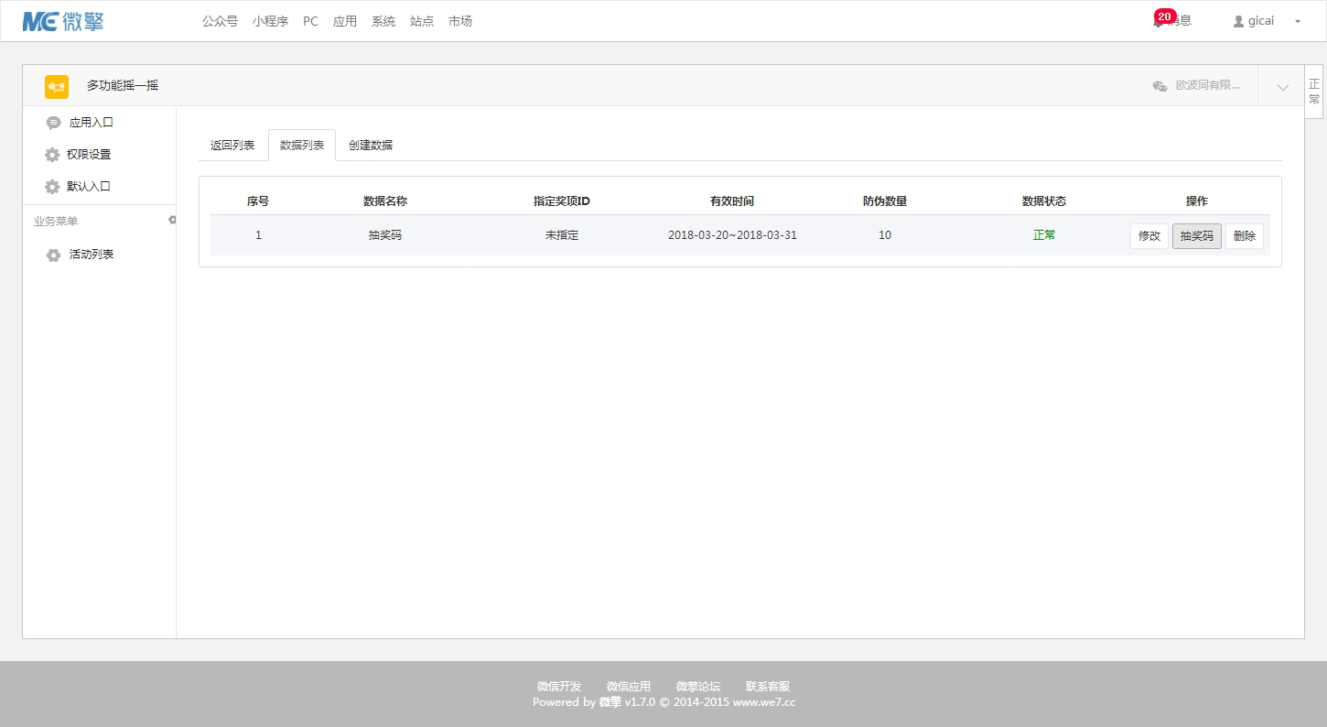Open the PC menu item
This screenshot has height=727, width=1327.
coord(310,21)
